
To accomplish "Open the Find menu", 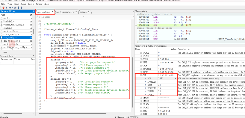I will [16, 4].
